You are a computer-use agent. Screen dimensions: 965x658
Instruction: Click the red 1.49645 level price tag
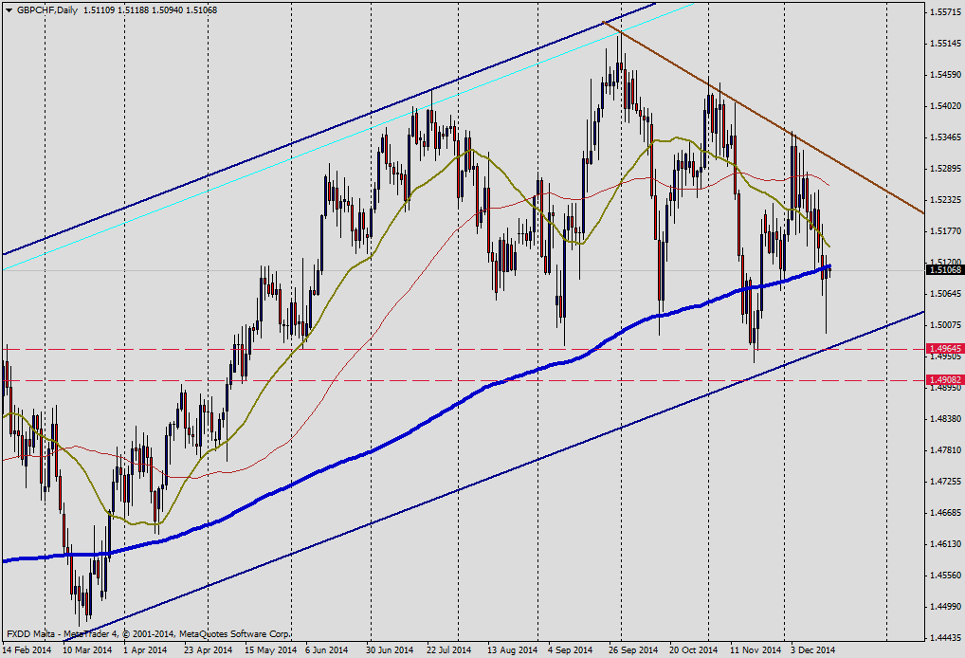pyautogui.click(x=944, y=349)
